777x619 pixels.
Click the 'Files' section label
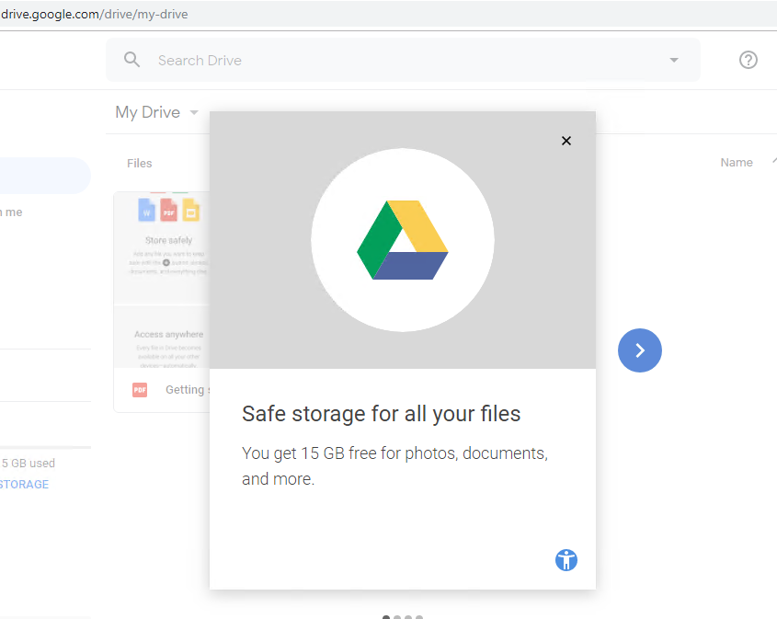(x=139, y=163)
